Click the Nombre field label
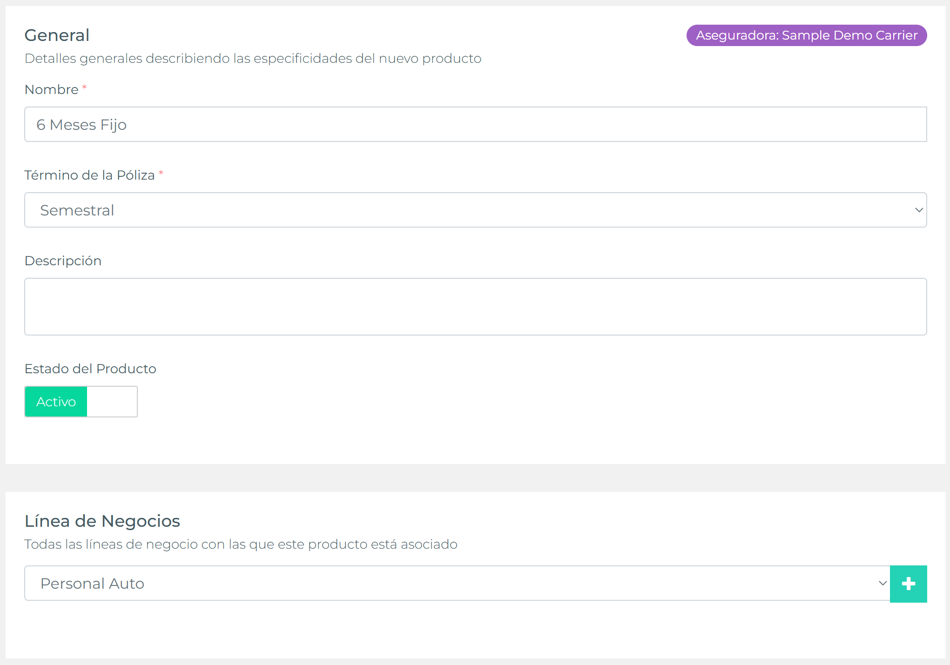950x665 pixels. (51, 89)
